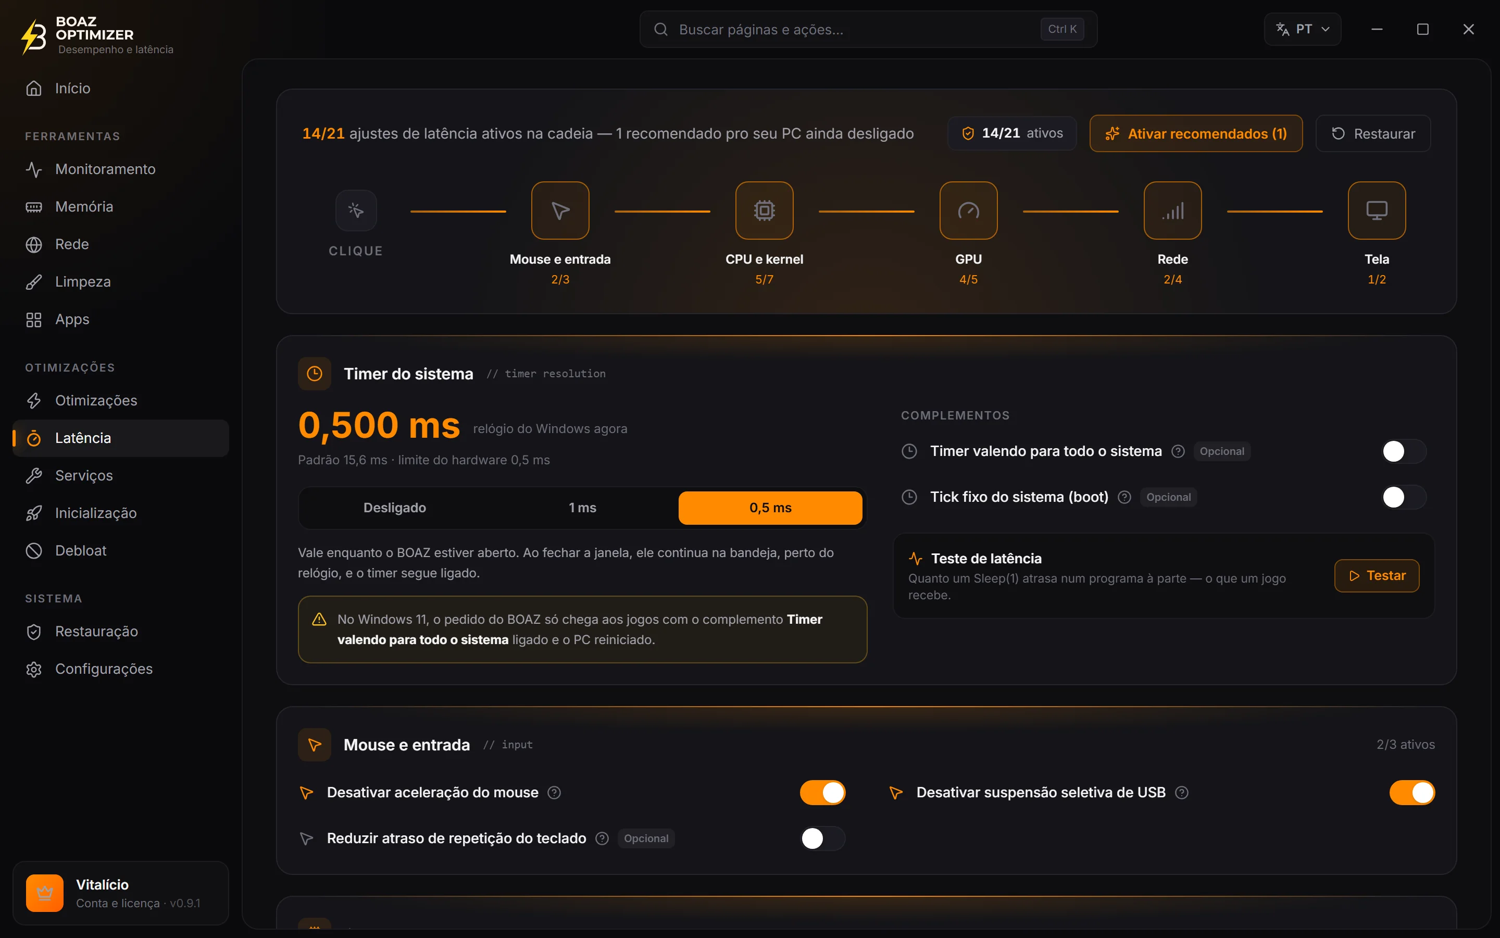Minimize the BOAZ Optimizer window
Image resolution: width=1500 pixels, height=938 pixels.
[1377, 29]
